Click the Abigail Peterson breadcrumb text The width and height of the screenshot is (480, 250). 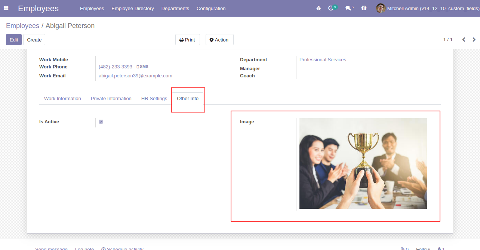point(70,26)
